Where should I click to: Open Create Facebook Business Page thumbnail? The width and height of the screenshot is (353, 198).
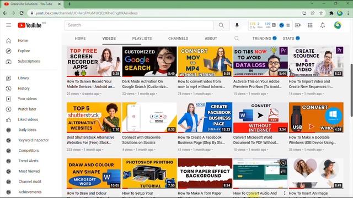click(205, 118)
